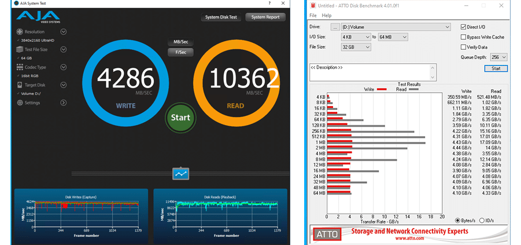Toggle the graph view chart icon
The width and height of the screenshot is (521, 245).
[181, 173]
